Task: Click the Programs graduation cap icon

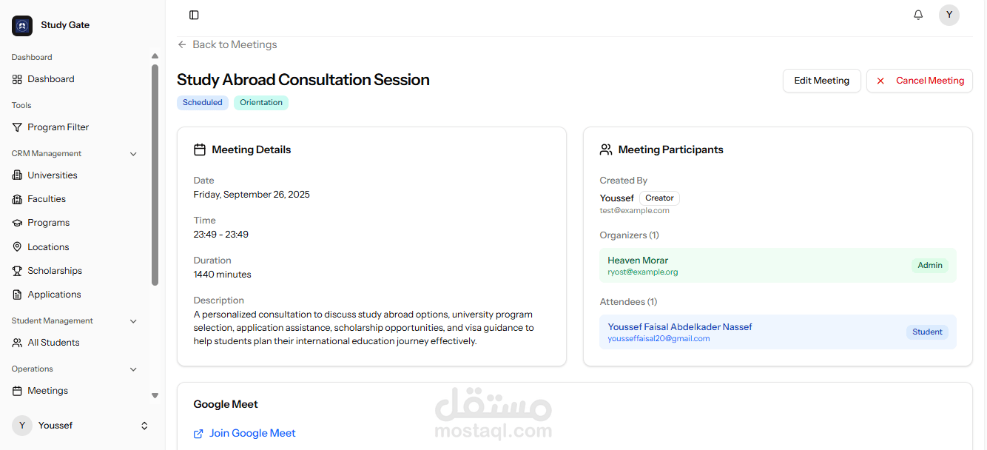Action: coord(18,223)
